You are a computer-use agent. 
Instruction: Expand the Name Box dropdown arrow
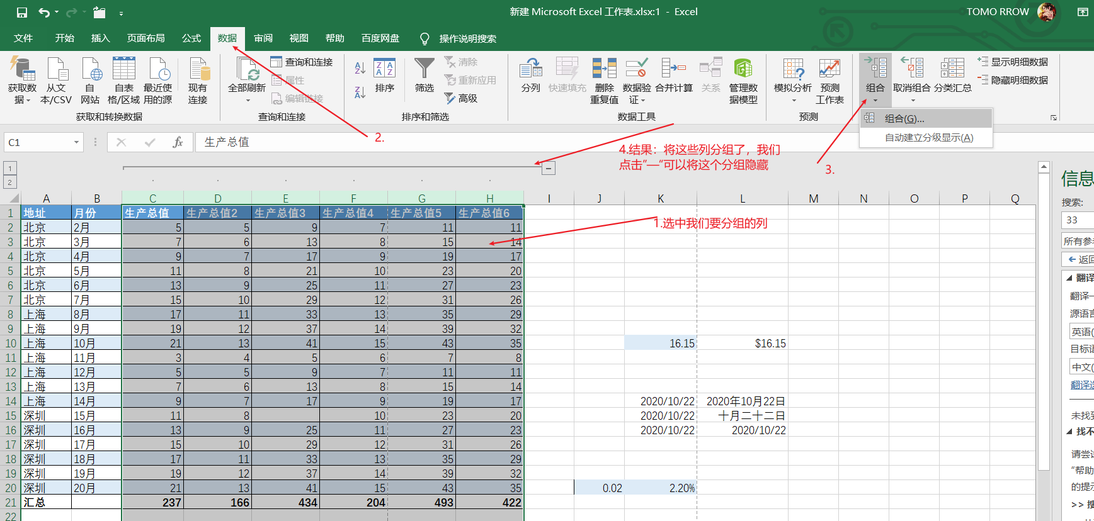pos(76,142)
